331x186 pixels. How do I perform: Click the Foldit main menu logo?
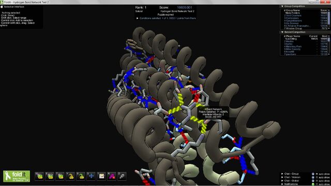pos(17,176)
